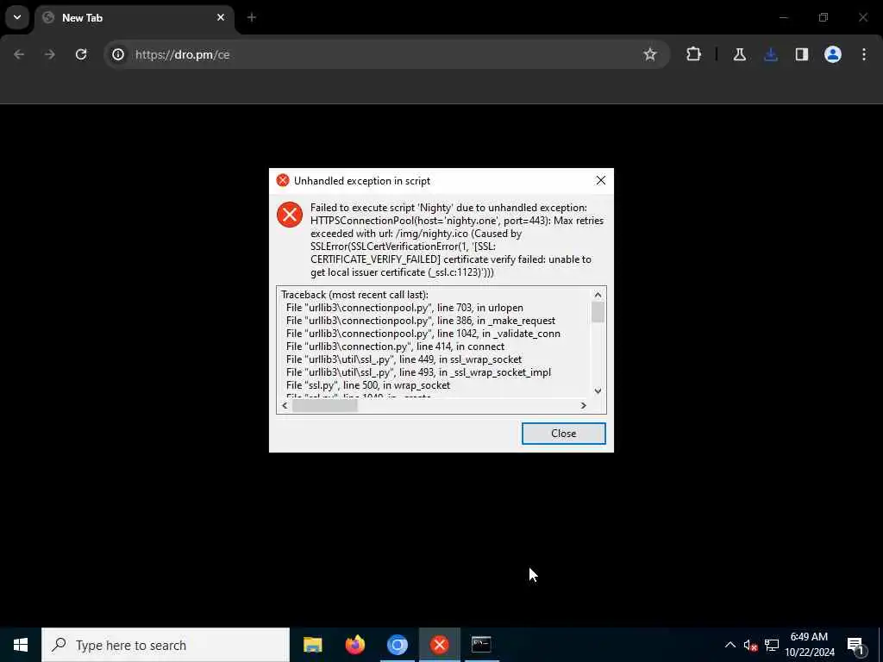
Task: Click traceback line 'in _make_request'
Action: click(420, 321)
